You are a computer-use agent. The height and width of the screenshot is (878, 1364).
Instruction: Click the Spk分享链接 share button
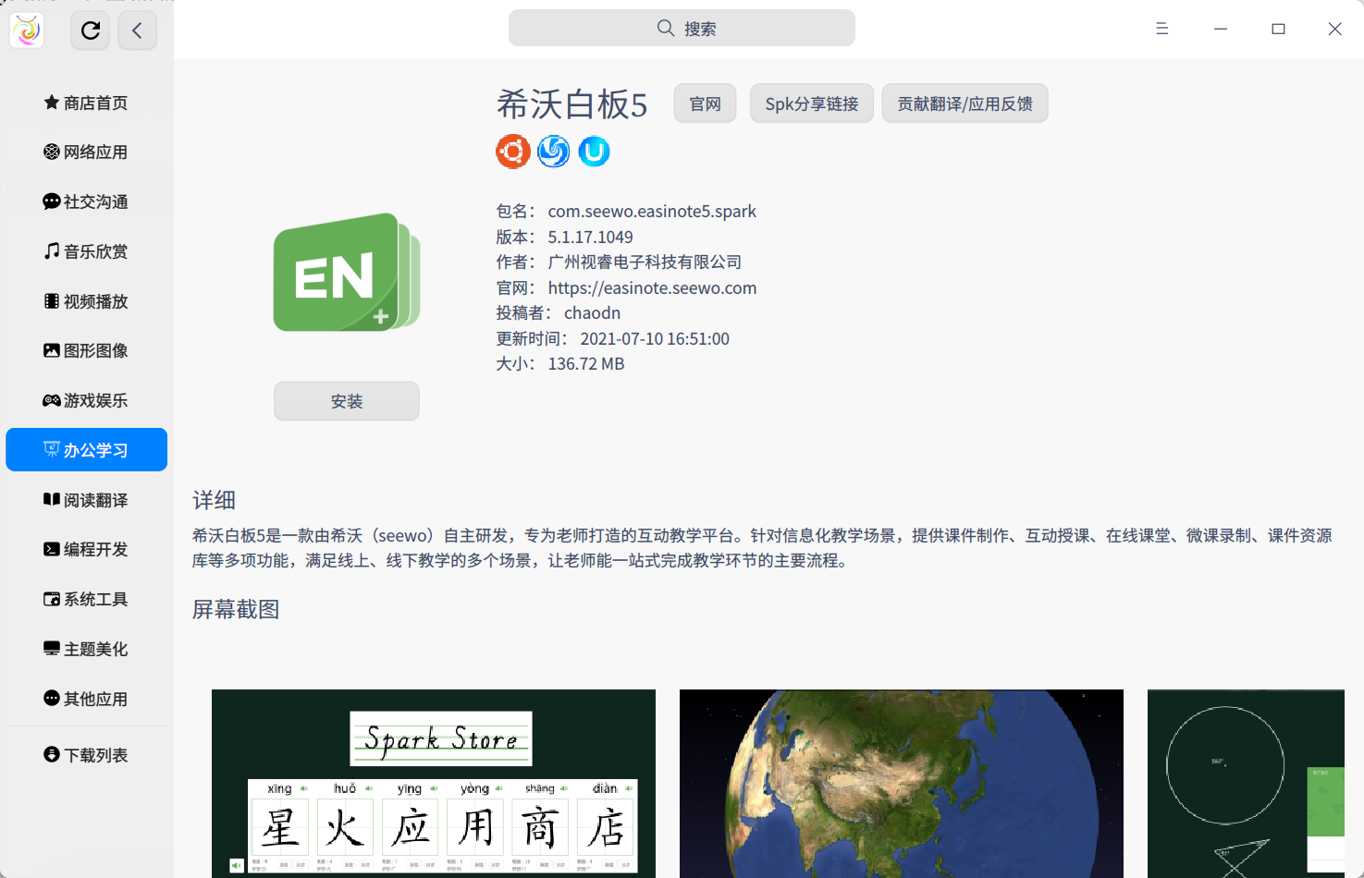[x=812, y=104]
